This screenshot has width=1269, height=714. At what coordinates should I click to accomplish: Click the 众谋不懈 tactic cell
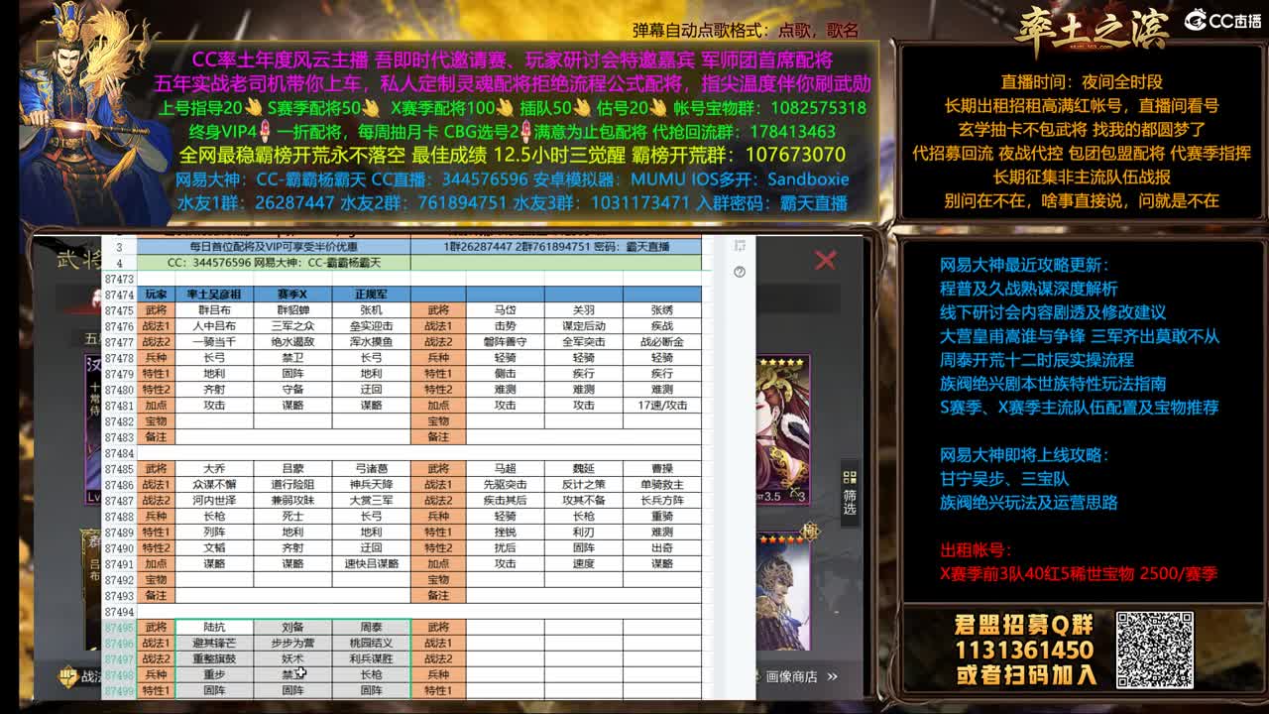tap(214, 485)
